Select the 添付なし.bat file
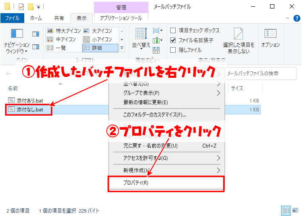The height and width of the screenshot is (216, 302). click(x=30, y=110)
